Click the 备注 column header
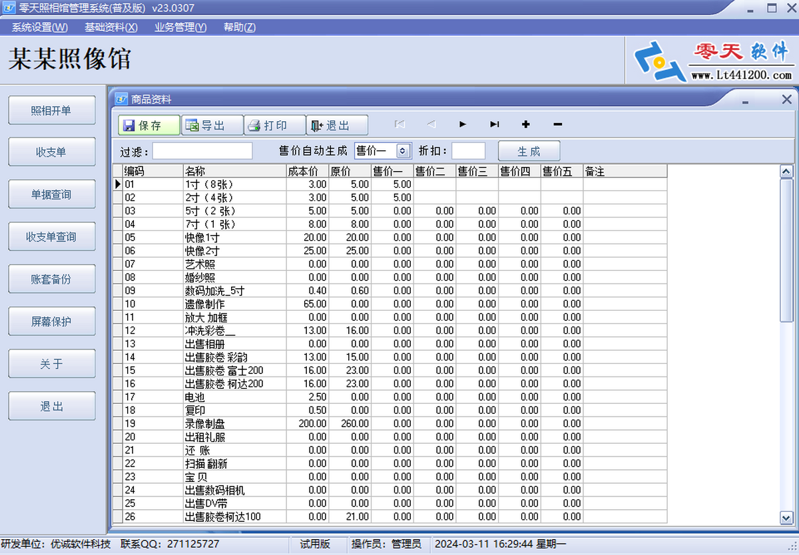 click(625, 171)
